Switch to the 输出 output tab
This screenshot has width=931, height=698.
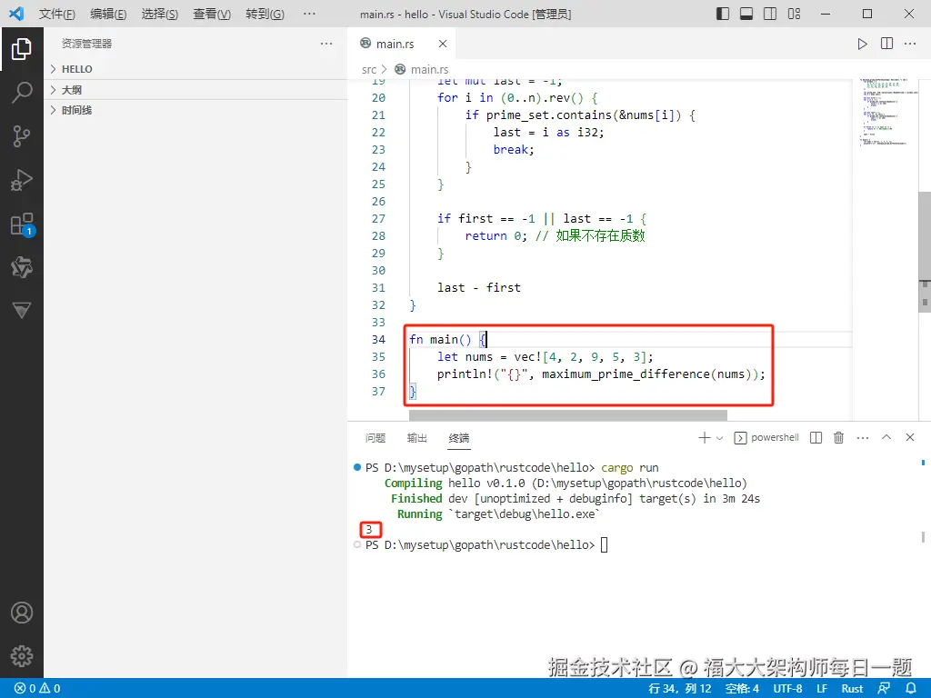[416, 438]
